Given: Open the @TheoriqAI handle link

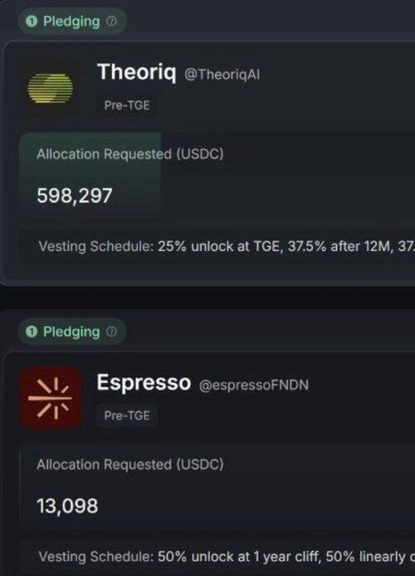Looking at the screenshot, I should pyautogui.click(x=222, y=74).
